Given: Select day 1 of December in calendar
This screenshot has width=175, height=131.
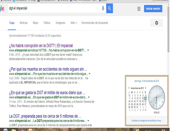Looking at the screenshot, I should point(132,96).
